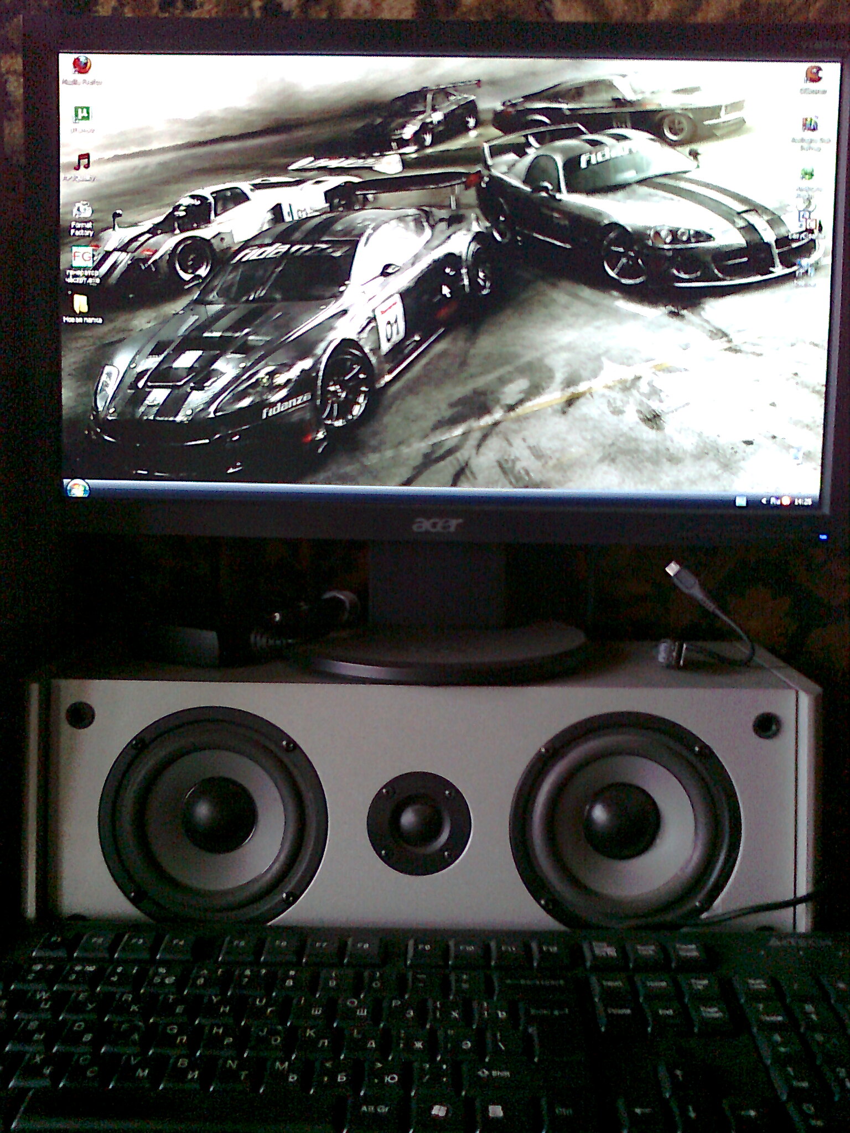Expand the hidden tray icons arrow
Viewport: 850px width, 1133px height.
pos(764,501)
